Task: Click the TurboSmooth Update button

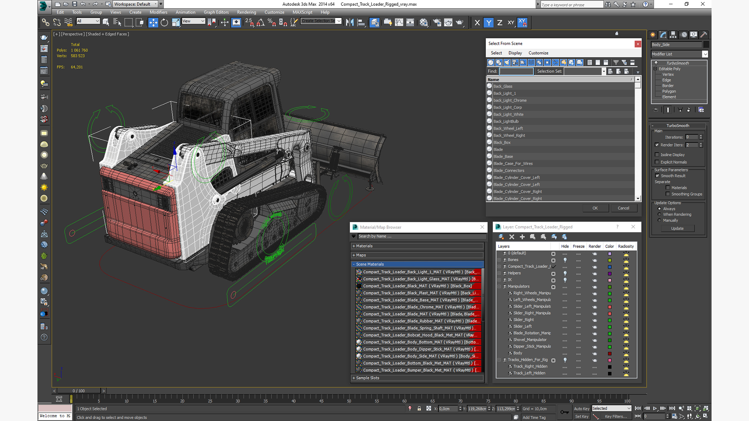Action: (677, 228)
